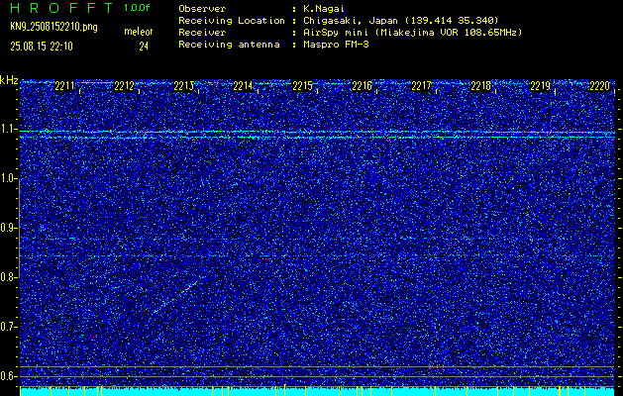Click the Observer field label
This screenshot has width=623, height=396.
coord(202,8)
